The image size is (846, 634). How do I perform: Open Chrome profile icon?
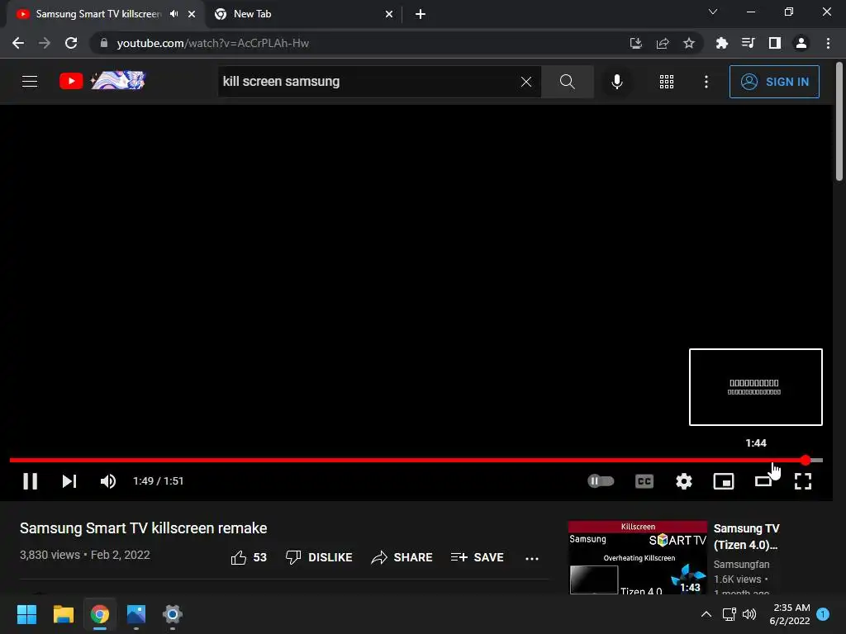[x=801, y=43]
